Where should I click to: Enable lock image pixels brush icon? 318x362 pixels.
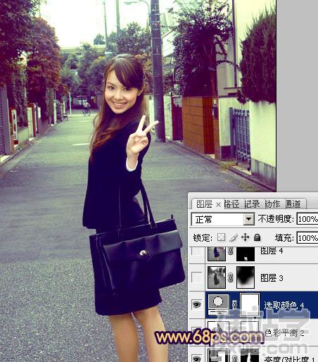pyautogui.click(x=234, y=237)
